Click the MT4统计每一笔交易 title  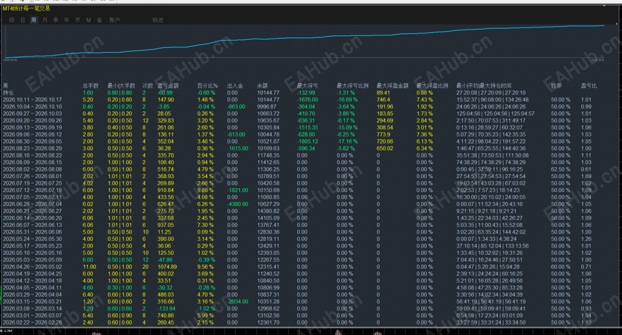pyautogui.click(x=26, y=8)
